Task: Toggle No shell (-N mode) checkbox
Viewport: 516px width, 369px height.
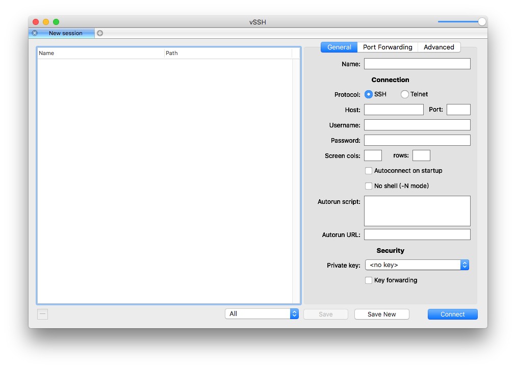Action: point(369,186)
